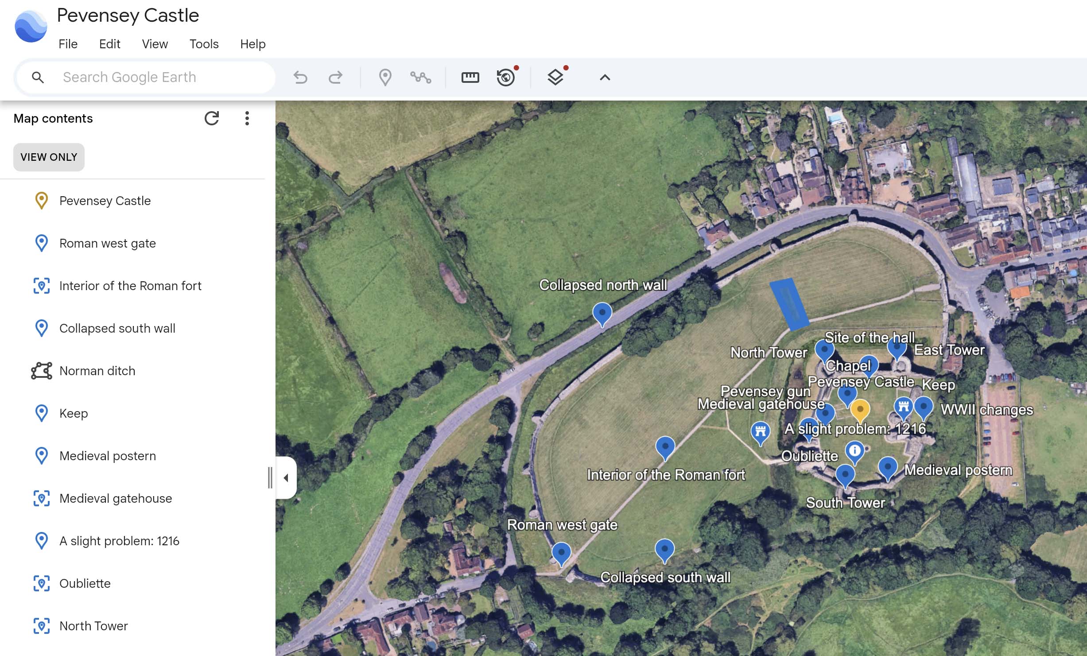
Task: Select the Draw path or polygon tool
Action: [420, 78]
